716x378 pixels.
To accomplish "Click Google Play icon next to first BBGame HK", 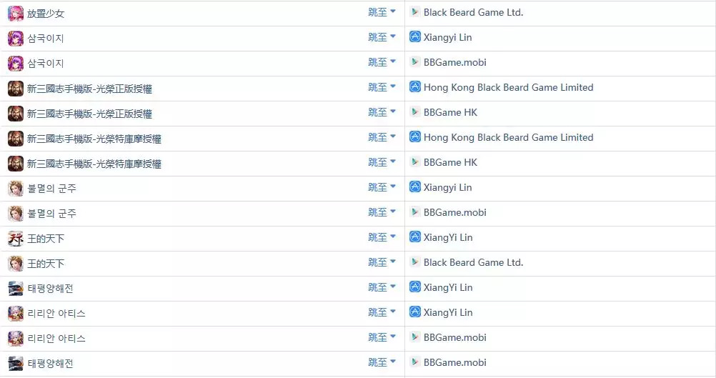I will (x=415, y=112).
